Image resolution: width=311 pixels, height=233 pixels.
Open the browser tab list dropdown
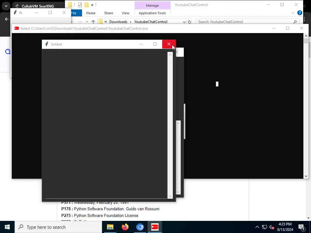[6, 6]
